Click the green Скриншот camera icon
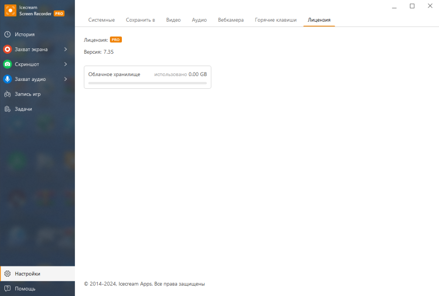 tap(7, 64)
